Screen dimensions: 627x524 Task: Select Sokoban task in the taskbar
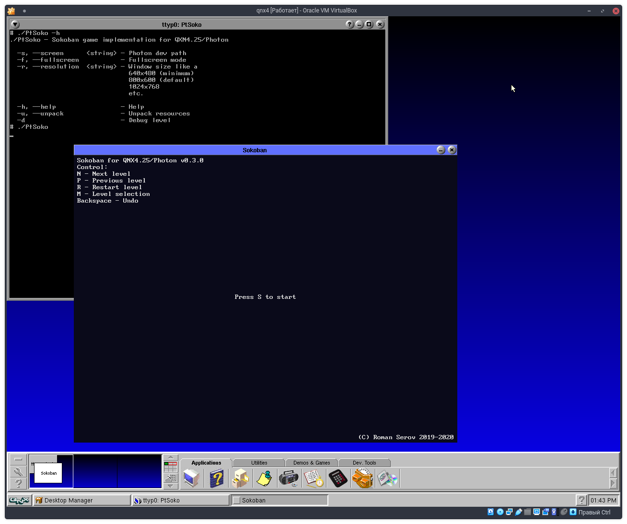point(279,500)
